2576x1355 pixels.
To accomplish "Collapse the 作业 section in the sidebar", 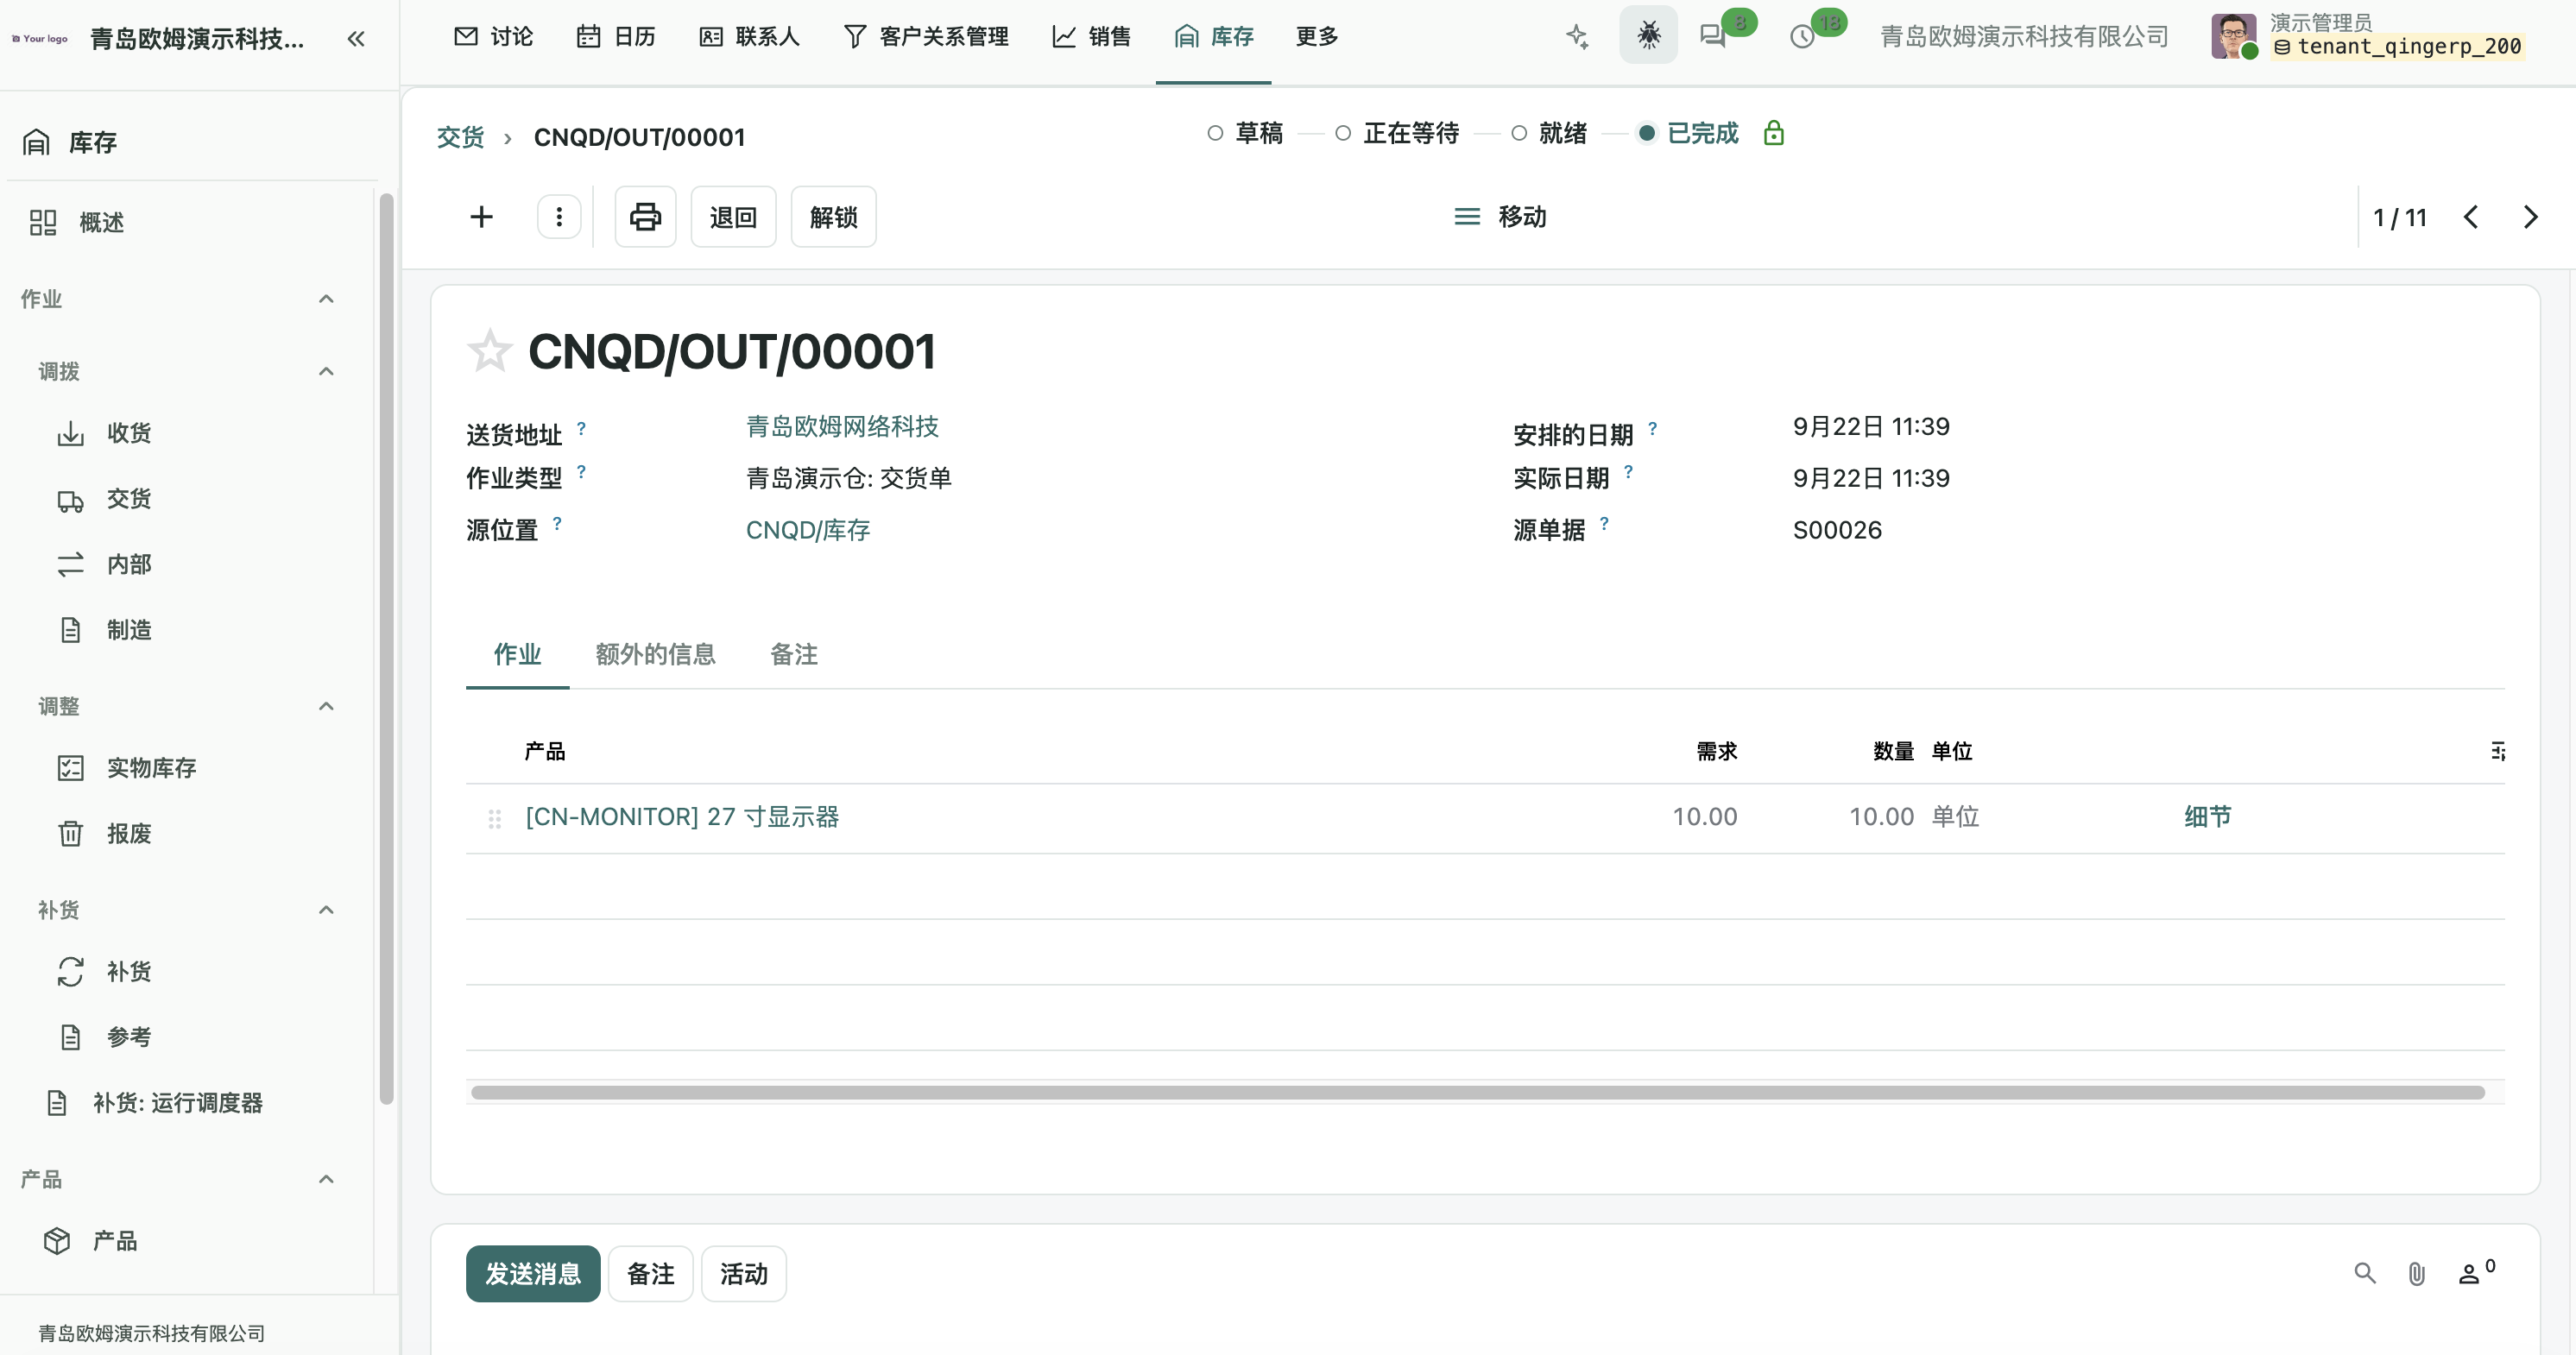I will pyautogui.click(x=326, y=299).
